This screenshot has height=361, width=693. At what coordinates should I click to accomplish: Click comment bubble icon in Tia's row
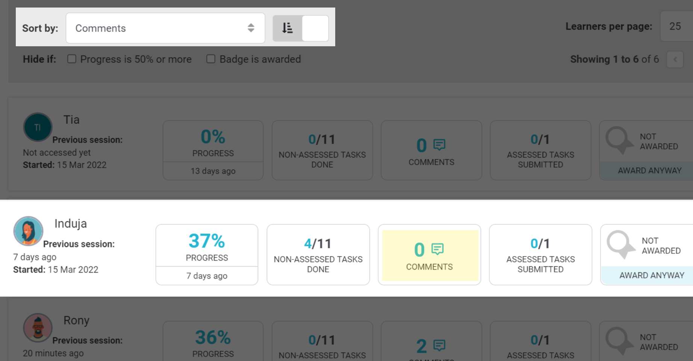[x=439, y=145]
